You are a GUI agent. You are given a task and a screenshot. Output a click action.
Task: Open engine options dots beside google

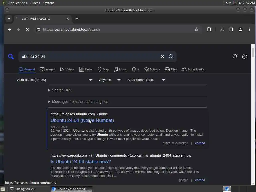point(192,180)
